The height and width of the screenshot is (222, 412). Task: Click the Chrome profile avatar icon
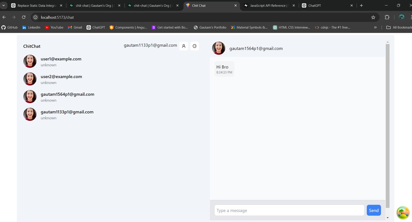(x=402, y=17)
